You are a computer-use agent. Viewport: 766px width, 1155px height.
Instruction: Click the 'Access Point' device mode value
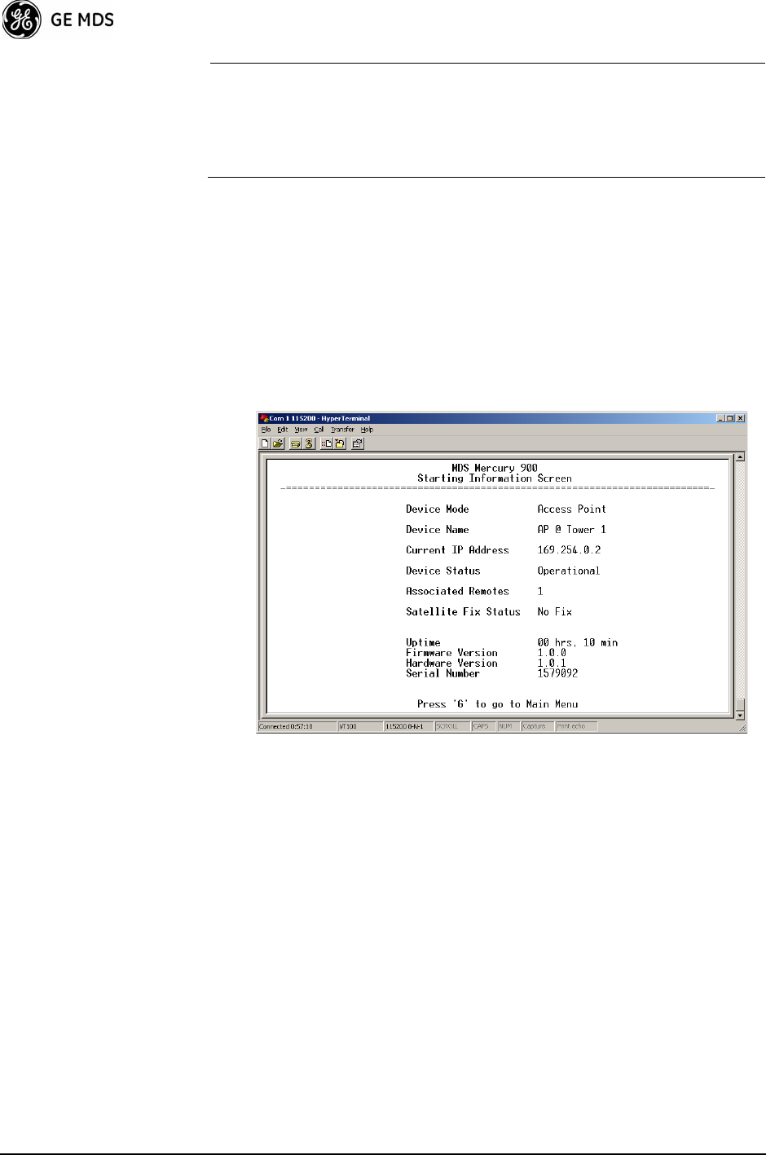[x=571, y=509]
